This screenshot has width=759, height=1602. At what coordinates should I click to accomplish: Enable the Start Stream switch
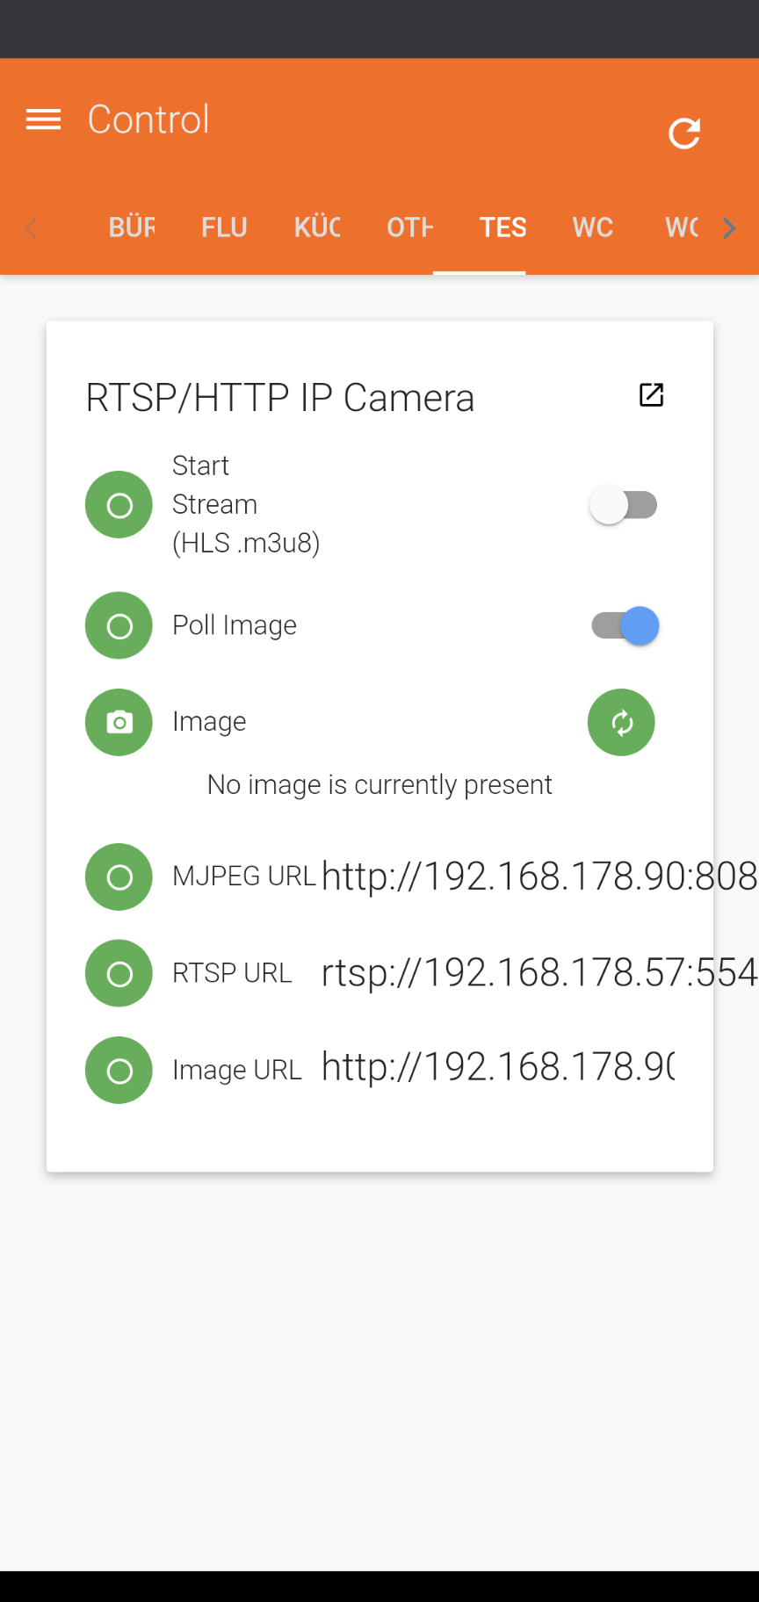tap(624, 505)
